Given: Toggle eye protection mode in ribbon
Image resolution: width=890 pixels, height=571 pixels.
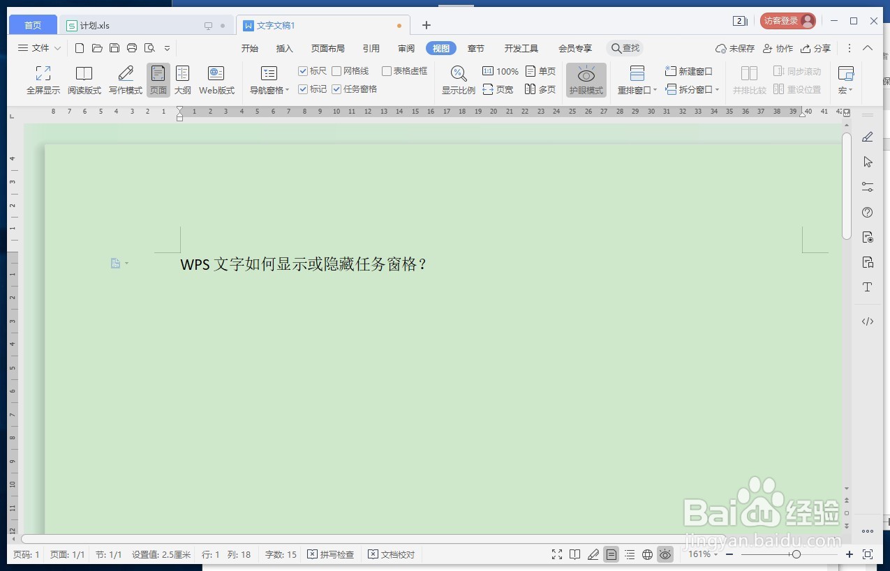Looking at the screenshot, I should coord(586,80).
